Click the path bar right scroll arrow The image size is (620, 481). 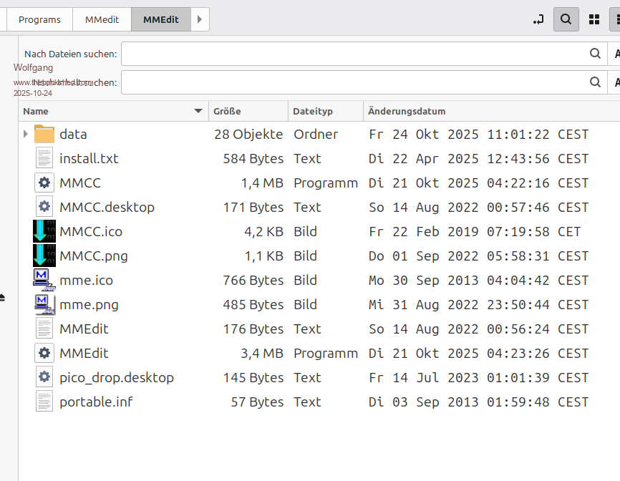(200, 19)
